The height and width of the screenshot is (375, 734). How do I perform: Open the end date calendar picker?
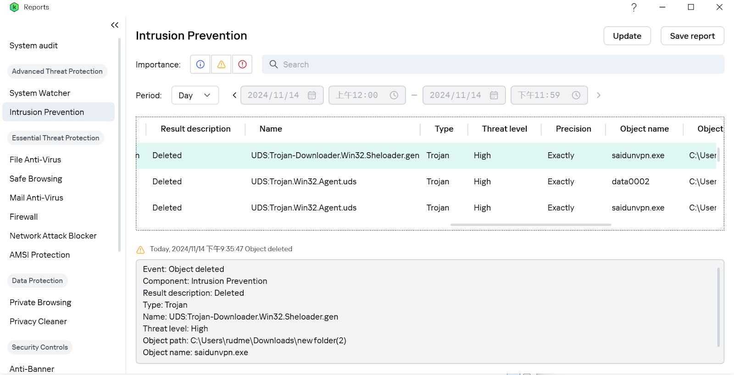tap(494, 95)
